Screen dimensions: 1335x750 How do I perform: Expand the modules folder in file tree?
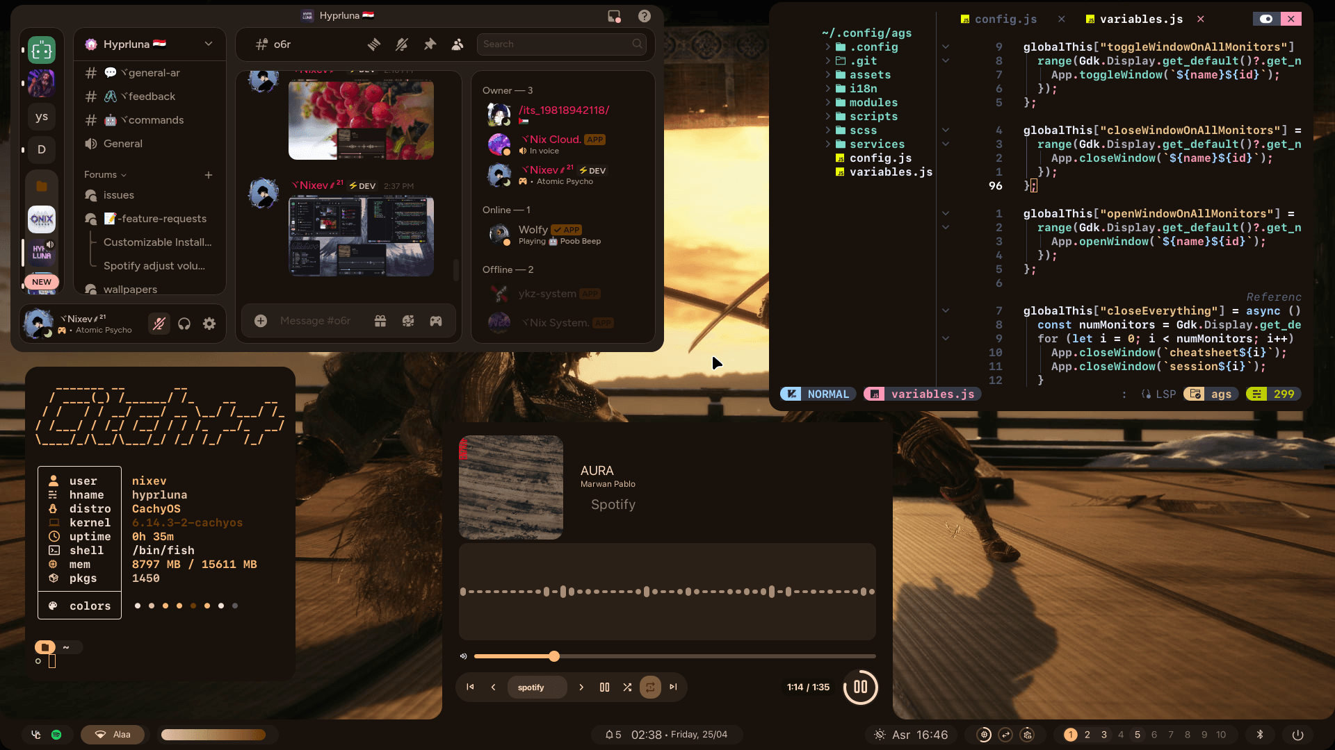pyautogui.click(x=873, y=103)
